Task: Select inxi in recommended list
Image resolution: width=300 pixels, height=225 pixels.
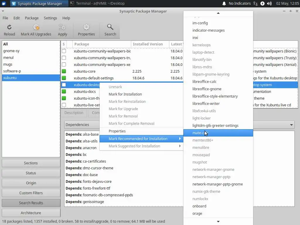Action: click(218, 38)
